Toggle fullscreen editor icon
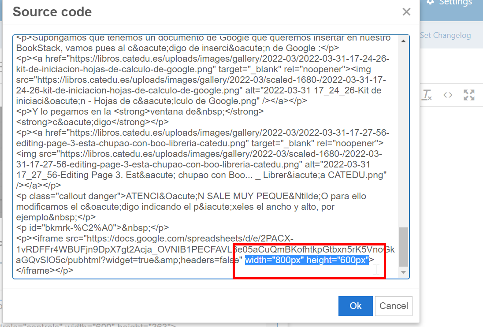Screen dimensions: 483x327 (x=469, y=95)
